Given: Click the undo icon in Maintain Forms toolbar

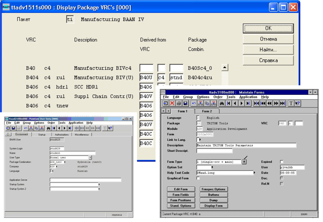Looking at the screenshot, I should coord(194,103).
